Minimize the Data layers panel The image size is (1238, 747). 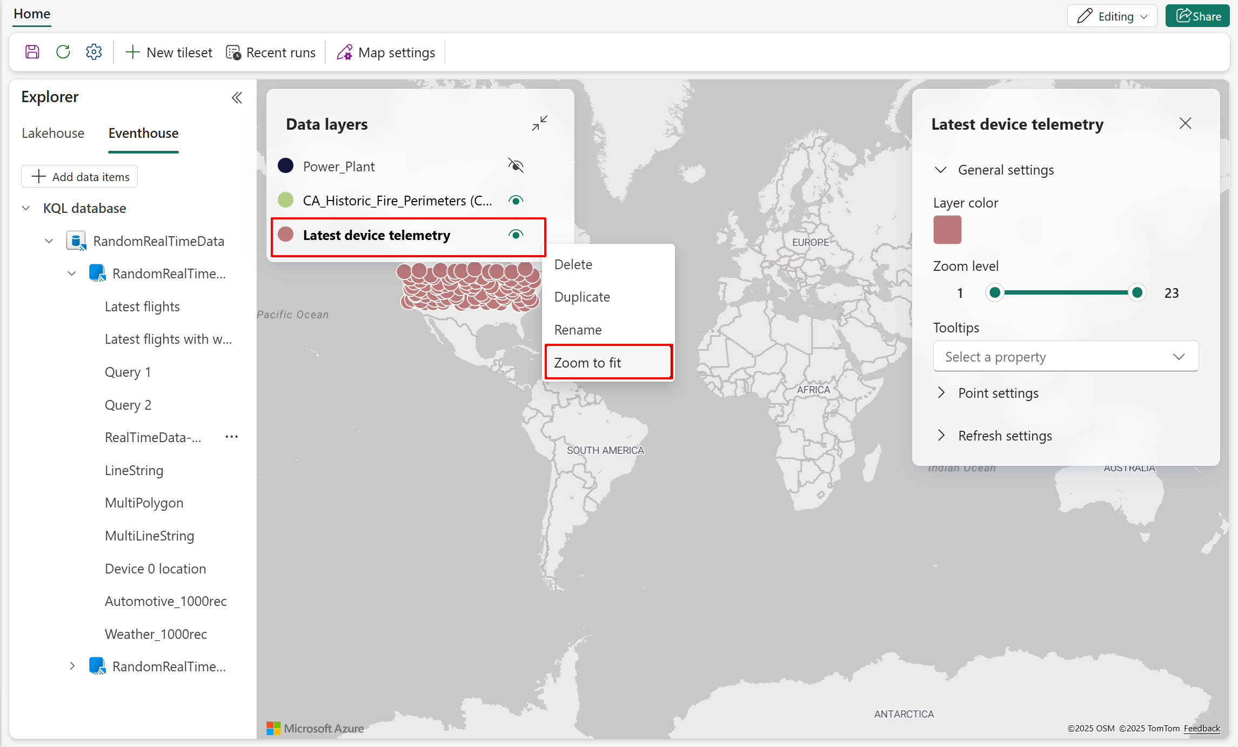(539, 123)
